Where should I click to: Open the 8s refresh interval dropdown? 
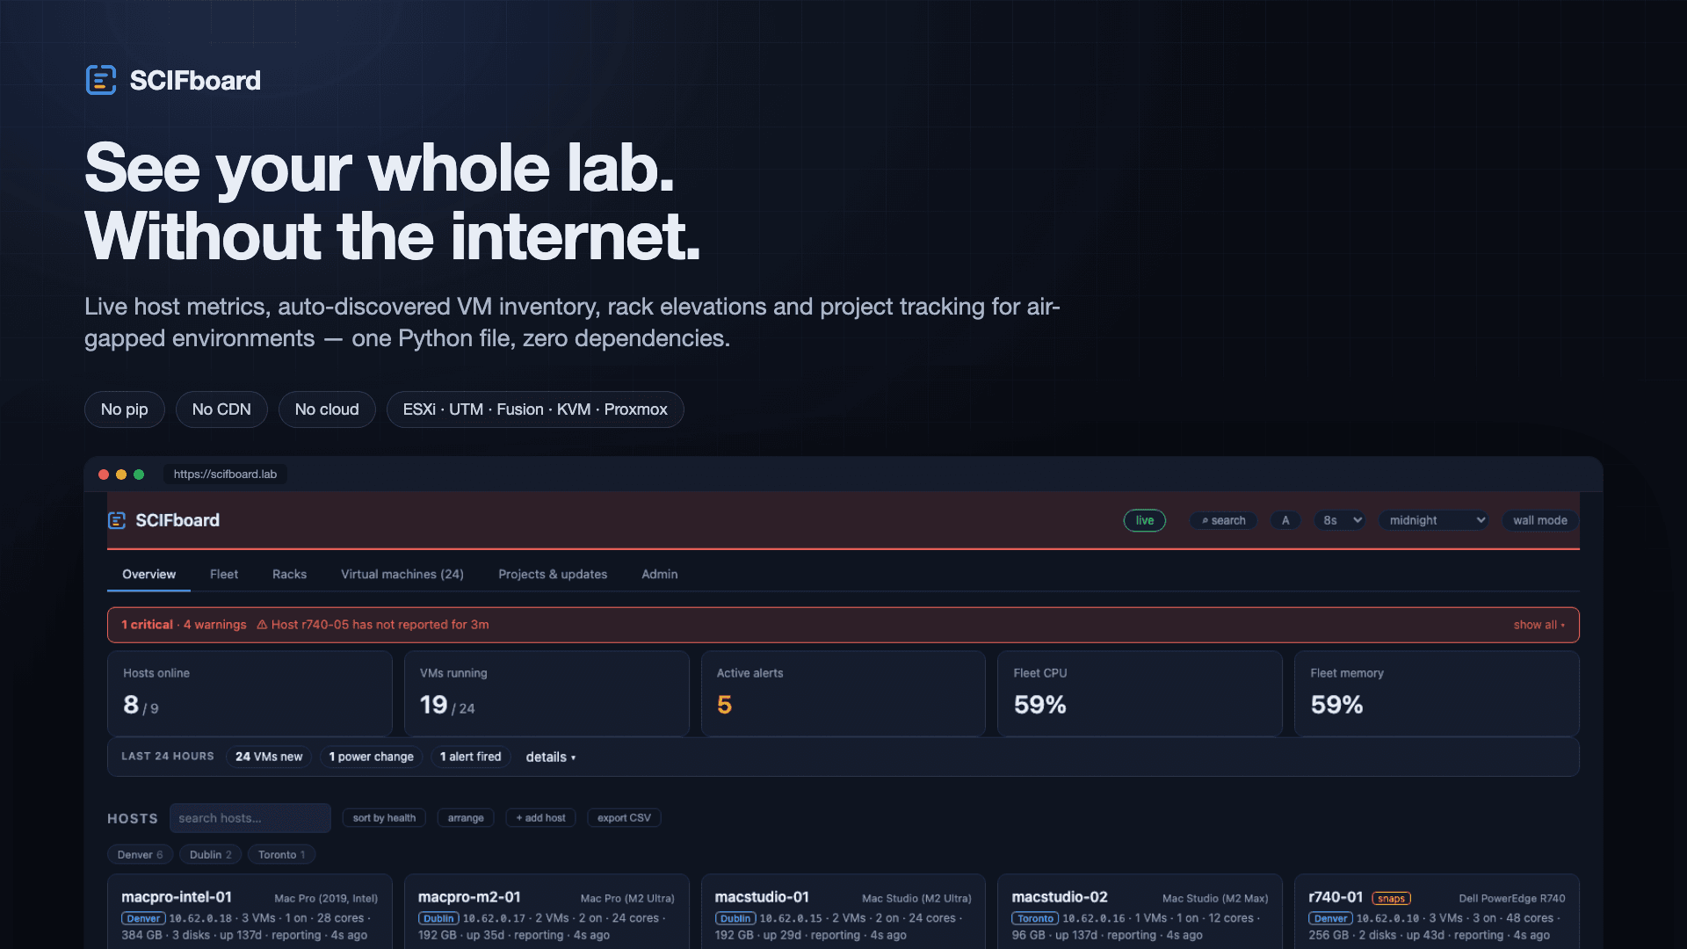(1342, 520)
